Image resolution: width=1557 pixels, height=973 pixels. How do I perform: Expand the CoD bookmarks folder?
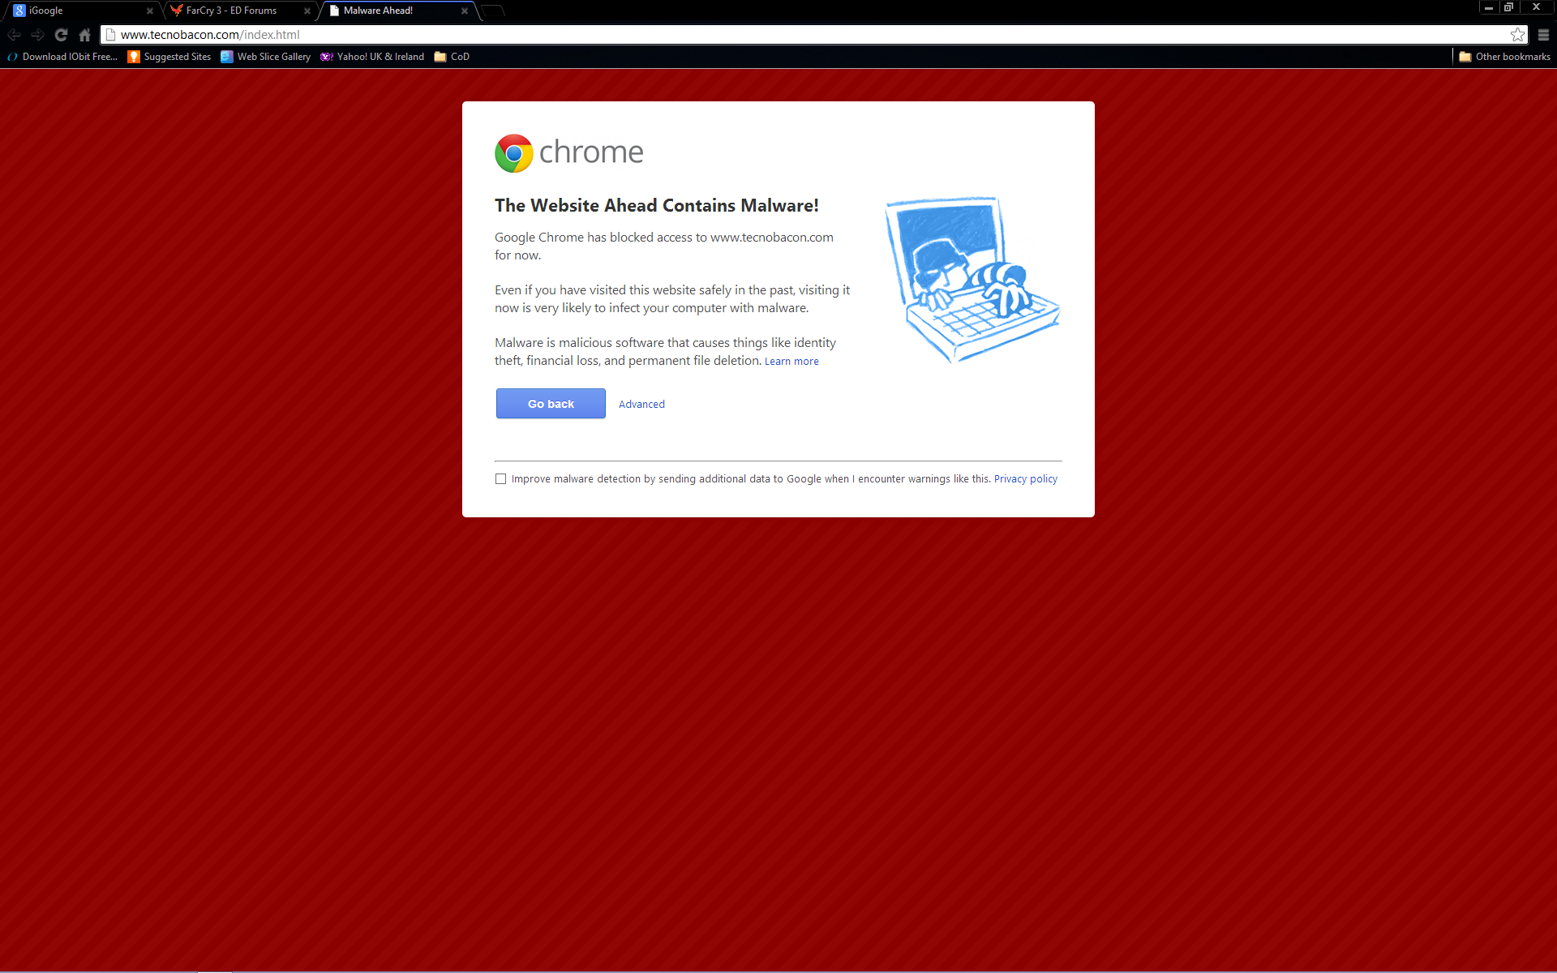452,57
